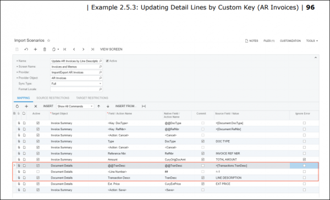
Task: Toggle Active checkbox for <Action: Save> row
Action: 38,190
